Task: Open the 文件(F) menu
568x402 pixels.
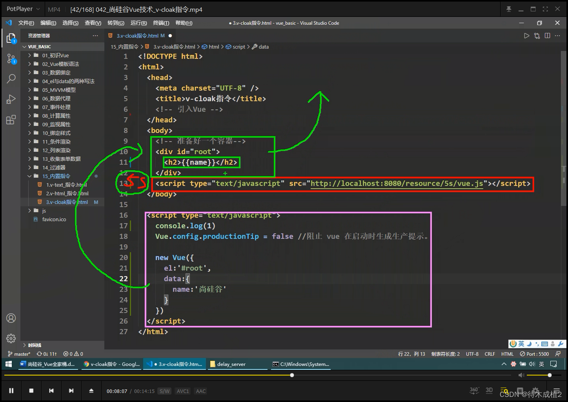Action: pyautogui.click(x=26, y=23)
